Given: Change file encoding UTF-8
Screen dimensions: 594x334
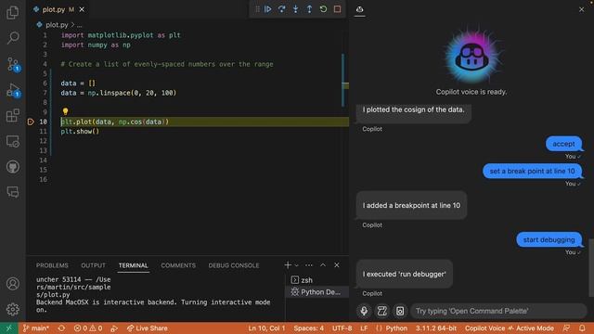Looking at the screenshot, I should click(x=342, y=328).
